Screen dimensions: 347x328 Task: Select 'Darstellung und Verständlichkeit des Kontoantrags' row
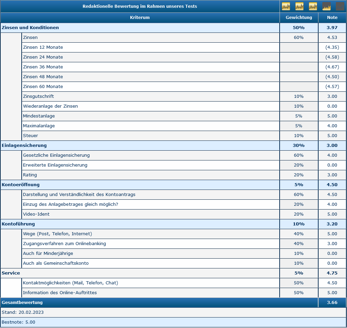point(79,195)
